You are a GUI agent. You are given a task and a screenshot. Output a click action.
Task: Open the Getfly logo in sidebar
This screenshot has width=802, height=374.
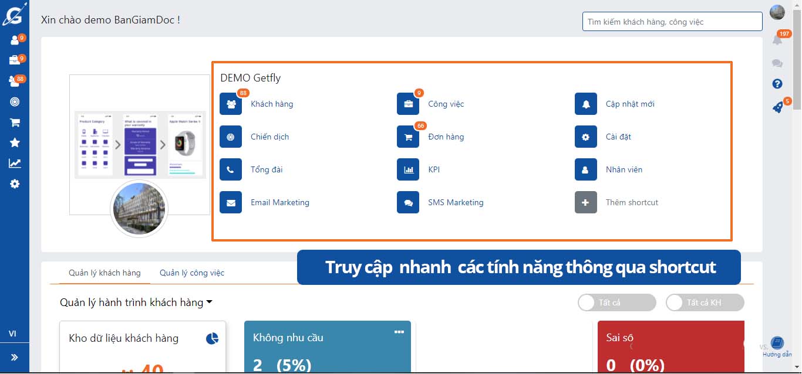(x=14, y=14)
